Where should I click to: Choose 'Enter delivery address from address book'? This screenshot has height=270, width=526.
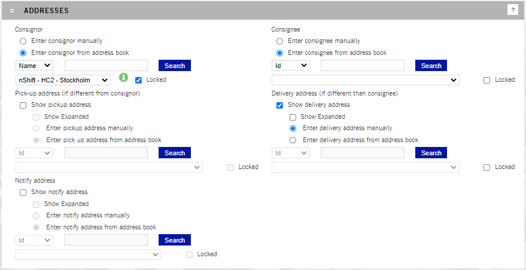click(293, 140)
